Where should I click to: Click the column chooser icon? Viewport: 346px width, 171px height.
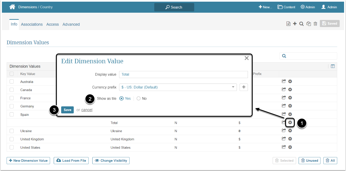tap(333, 66)
